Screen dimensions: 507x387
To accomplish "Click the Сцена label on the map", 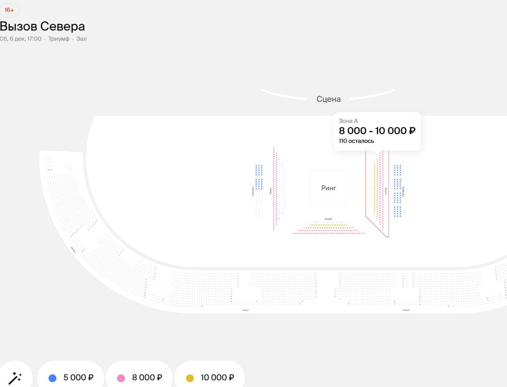I will [328, 99].
